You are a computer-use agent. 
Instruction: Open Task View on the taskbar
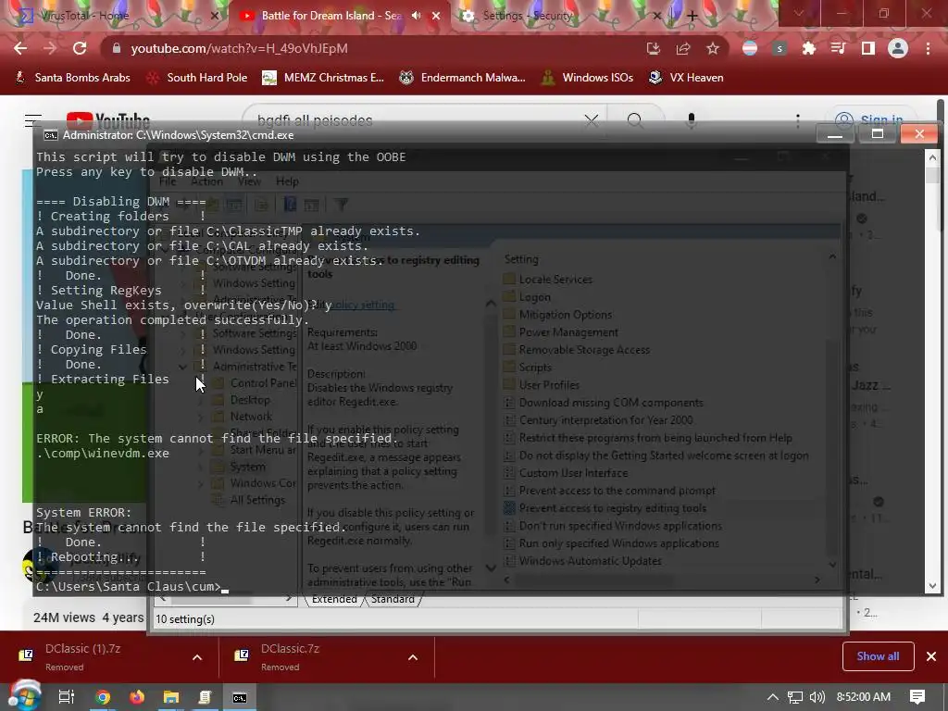click(x=67, y=697)
